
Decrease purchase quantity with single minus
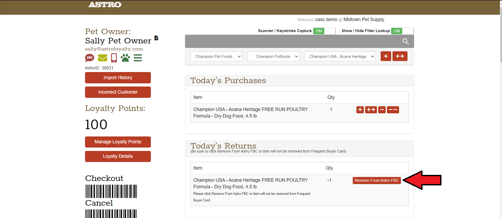point(382,110)
